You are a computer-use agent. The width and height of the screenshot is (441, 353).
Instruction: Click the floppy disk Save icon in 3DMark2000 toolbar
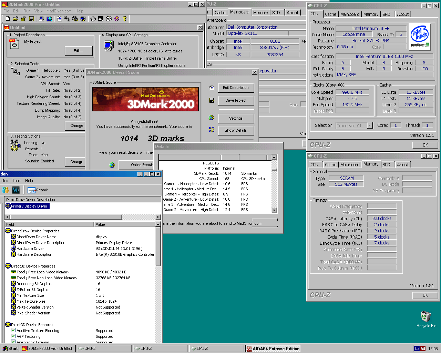click(31, 19)
